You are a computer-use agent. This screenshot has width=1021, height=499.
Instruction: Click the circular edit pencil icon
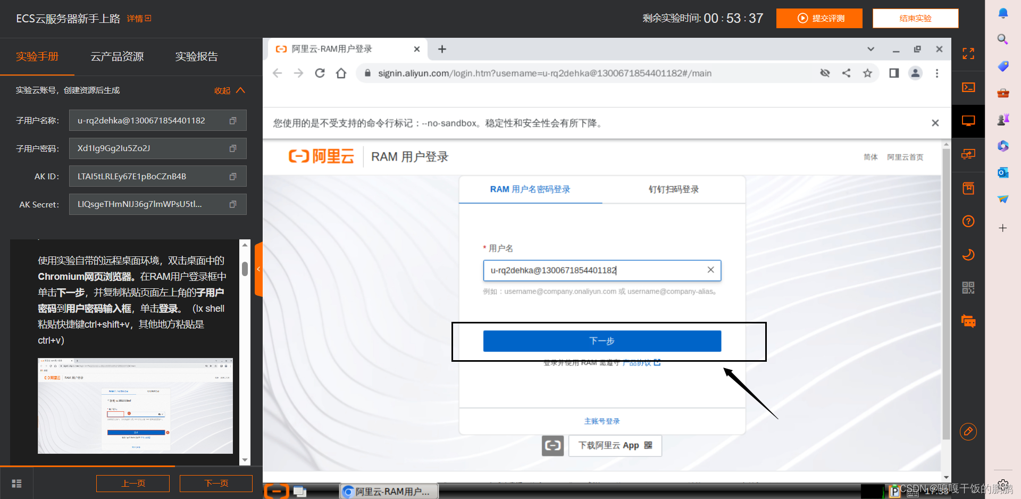(x=968, y=431)
